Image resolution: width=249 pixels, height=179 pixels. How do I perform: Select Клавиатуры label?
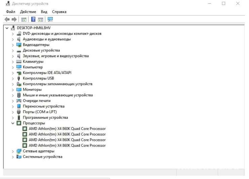coord(33,62)
